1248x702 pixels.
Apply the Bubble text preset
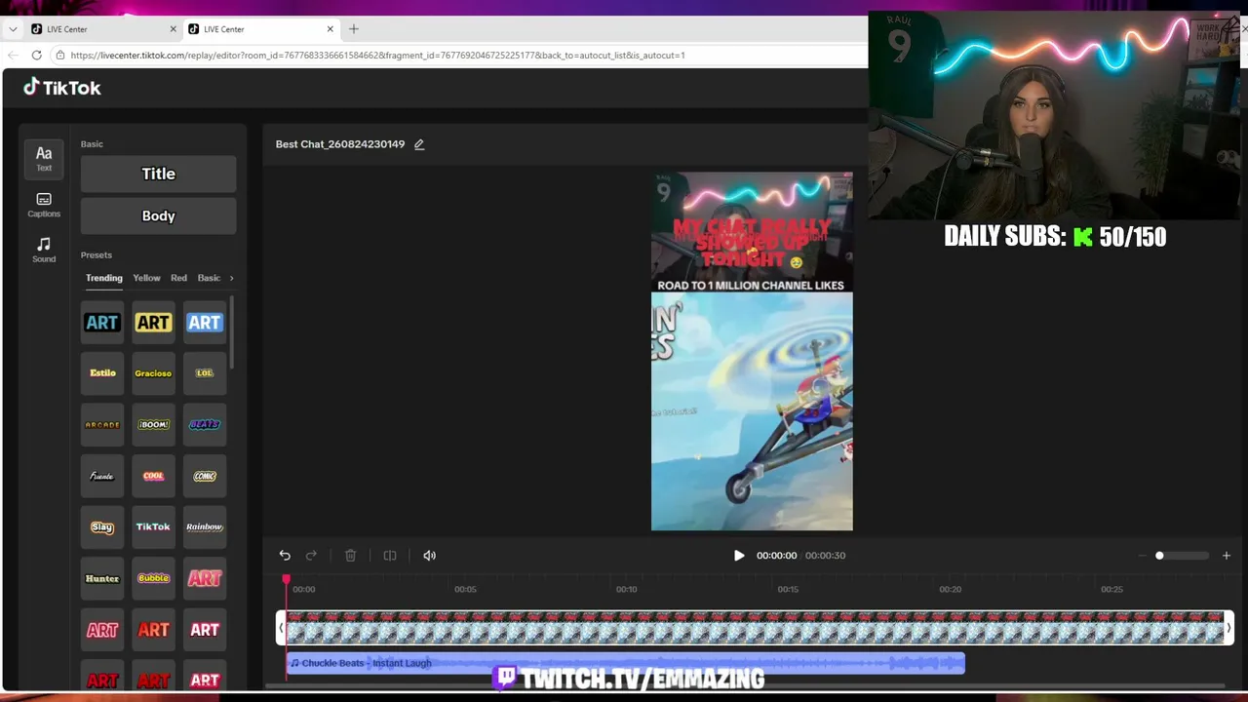click(x=153, y=578)
